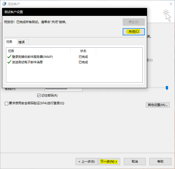The height and width of the screenshot is (169, 175).
Task: Click 下一步(N) > button
Action: [x=109, y=162]
